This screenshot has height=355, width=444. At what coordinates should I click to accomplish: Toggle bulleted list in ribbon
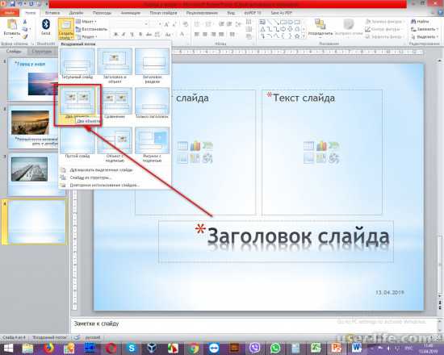198,24
